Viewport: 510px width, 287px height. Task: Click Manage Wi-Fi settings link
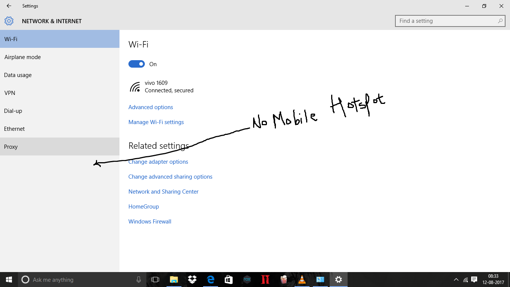pyautogui.click(x=156, y=122)
